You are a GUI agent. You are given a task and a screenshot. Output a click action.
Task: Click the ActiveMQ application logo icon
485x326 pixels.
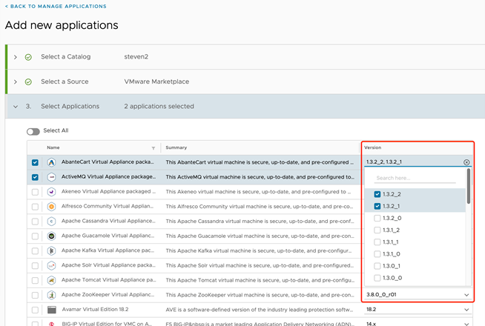52,177
